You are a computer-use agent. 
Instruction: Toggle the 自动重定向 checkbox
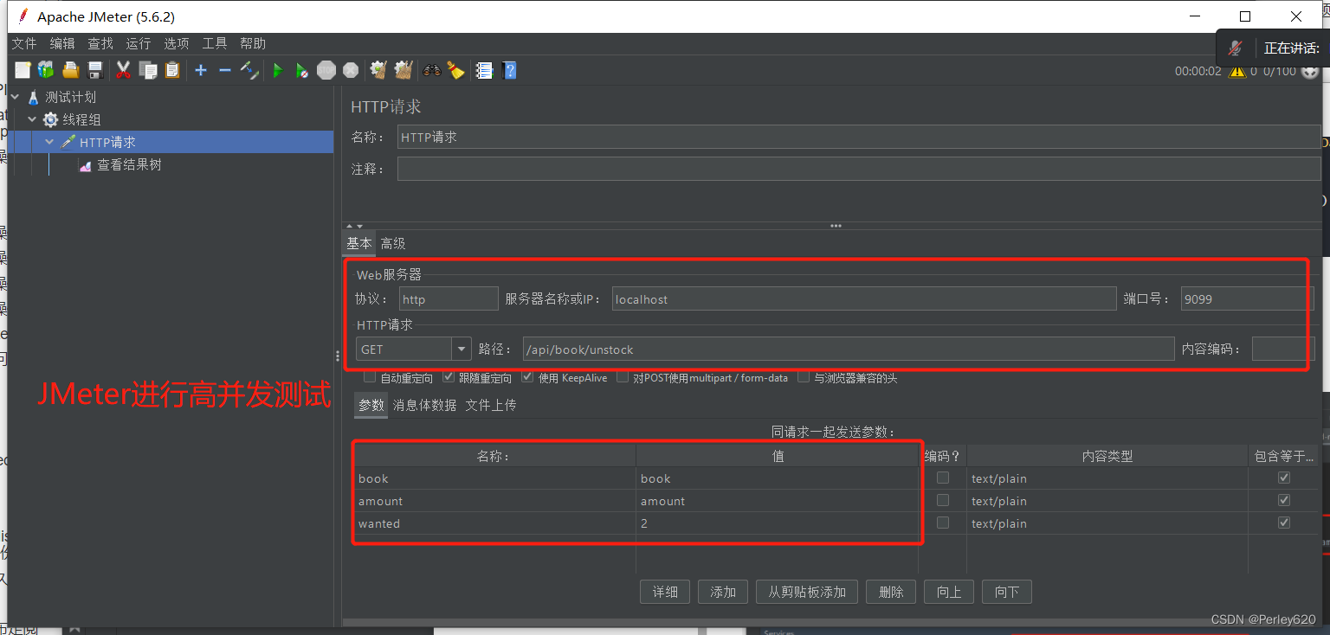(370, 377)
